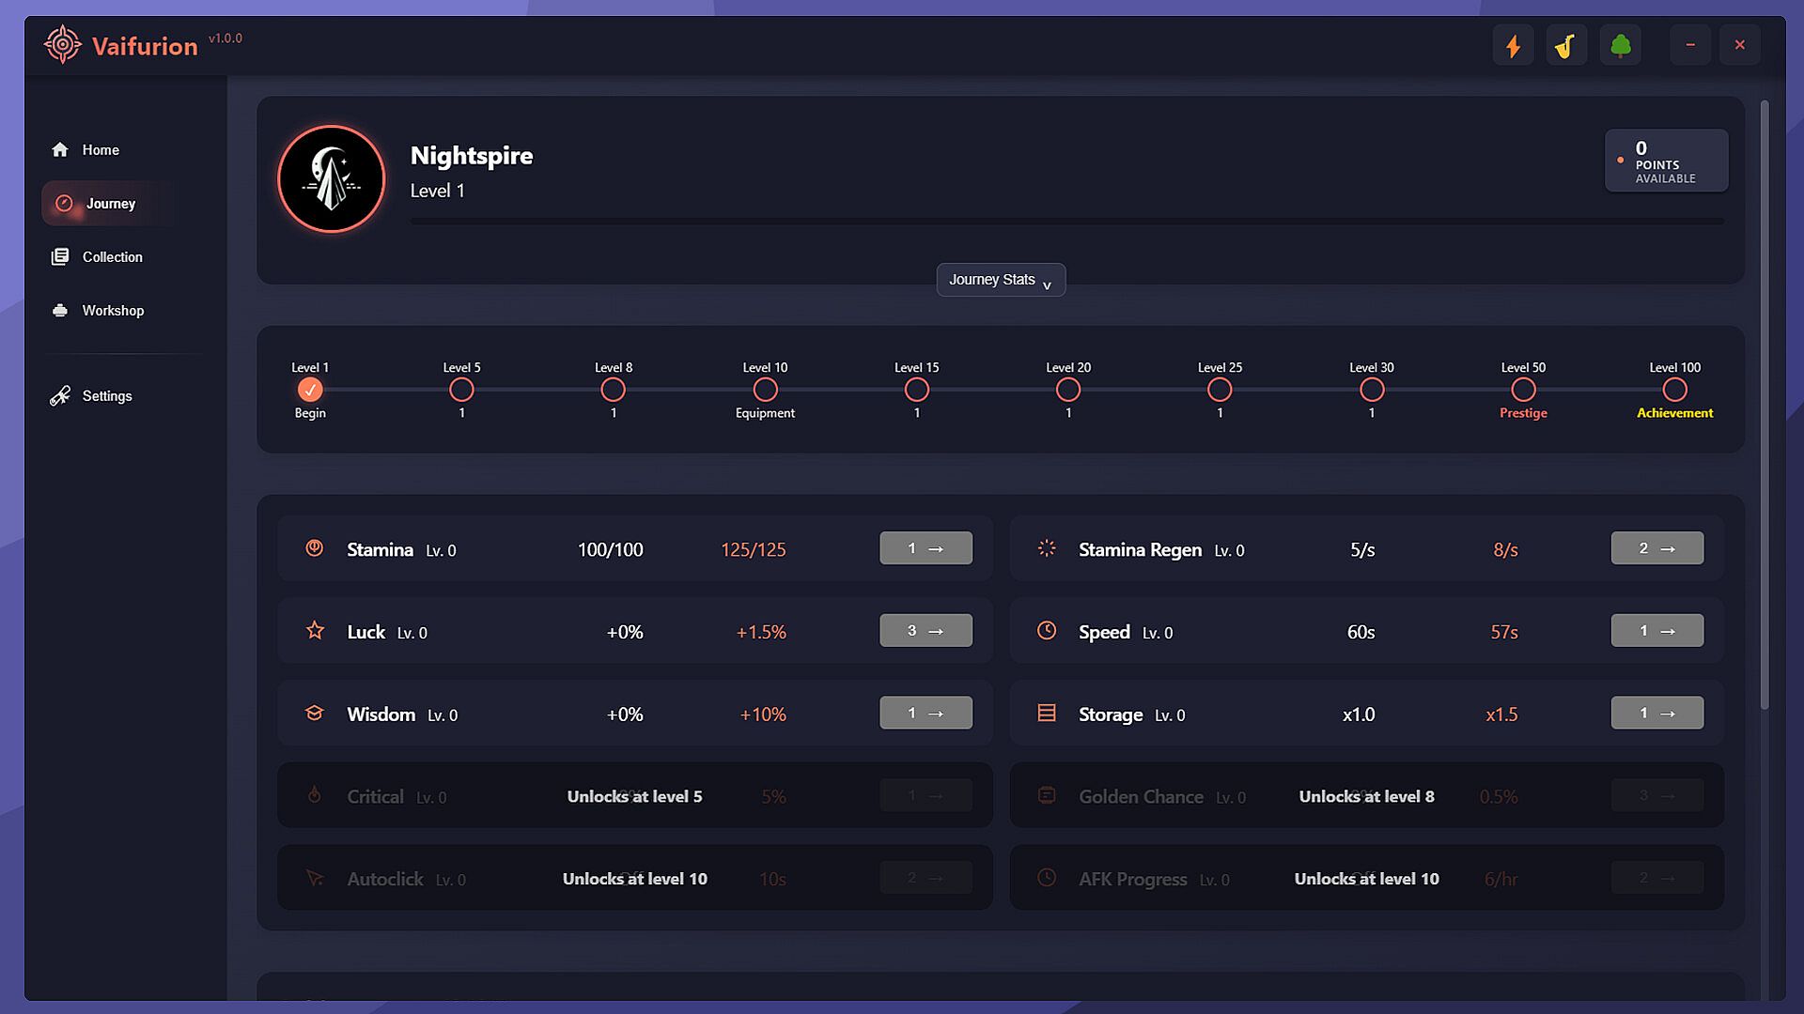The height and width of the screenshot is (1014, 1804).
Task: Open the Workshop page in sidebar
Action: pos(112,311)
